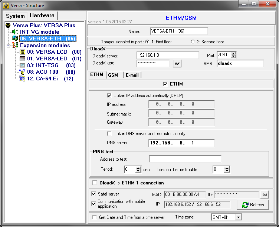Click the VERSA-LCD (00) keypad icon
Screen dimensions: 279x227
coord(22,52)
